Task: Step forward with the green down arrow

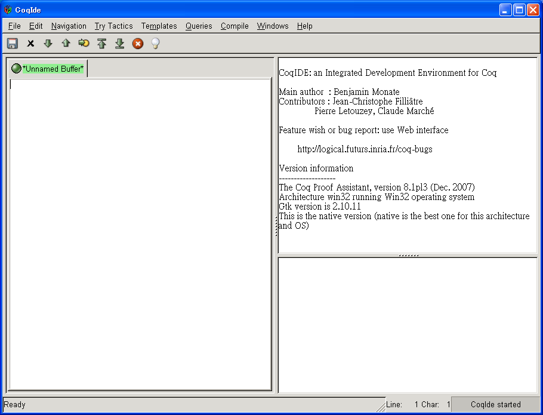Action: (x=48, y=44)
